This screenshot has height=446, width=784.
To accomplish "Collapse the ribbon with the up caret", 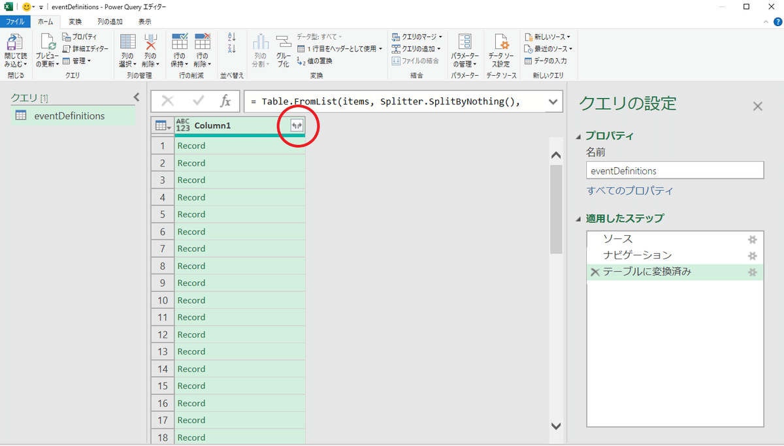I will tap(767, 22).
